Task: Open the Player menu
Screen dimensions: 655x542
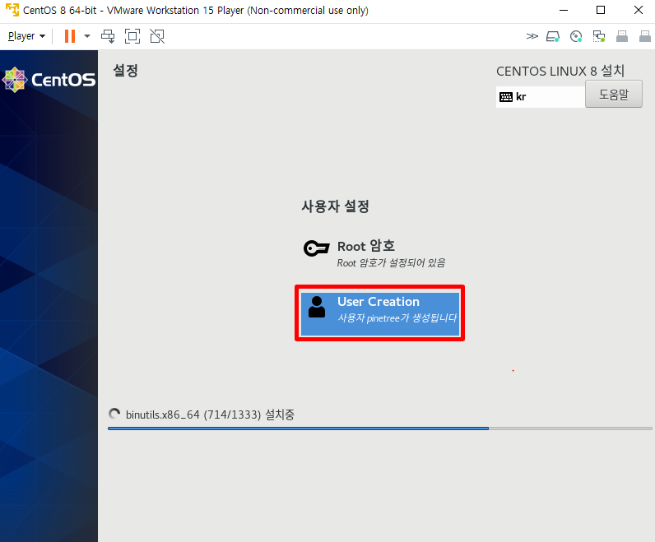Action: click(26, 36)
